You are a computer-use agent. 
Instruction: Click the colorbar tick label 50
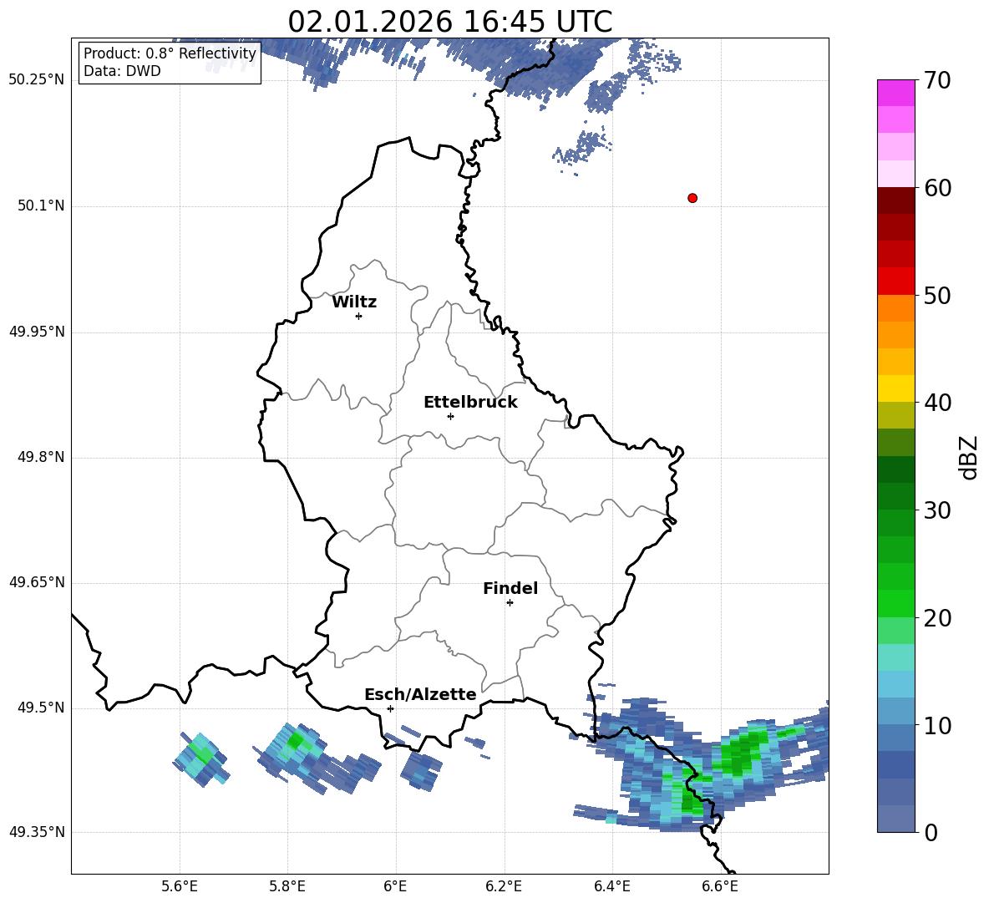[937, 296]
